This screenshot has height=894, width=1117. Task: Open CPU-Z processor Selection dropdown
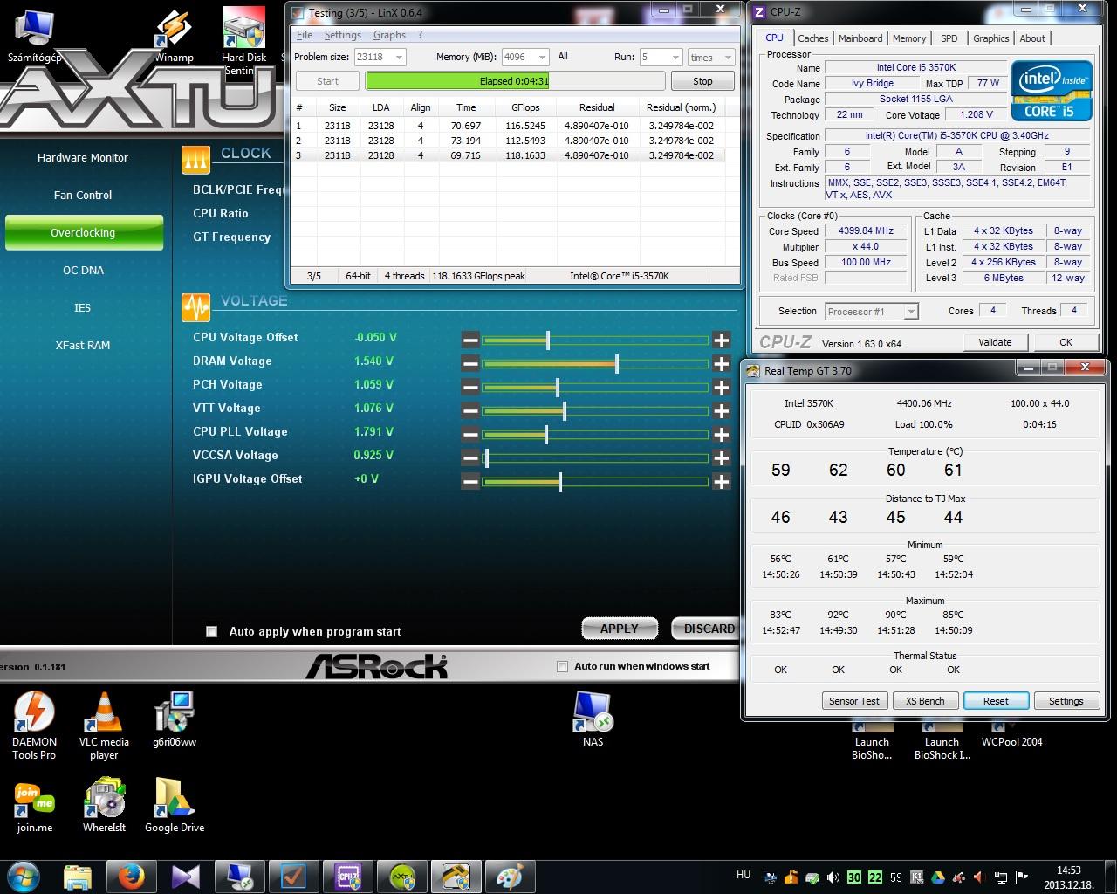[x=871, y=311]
